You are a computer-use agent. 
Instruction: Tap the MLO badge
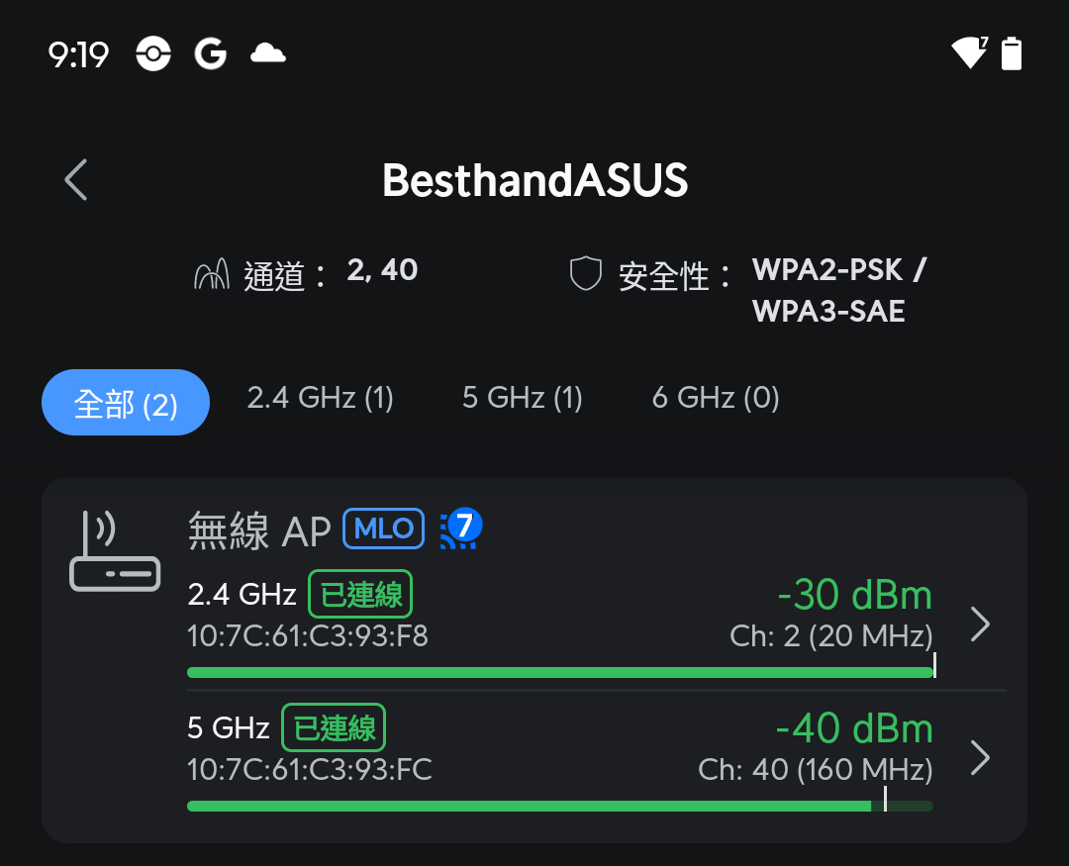[x=383, y=529]
